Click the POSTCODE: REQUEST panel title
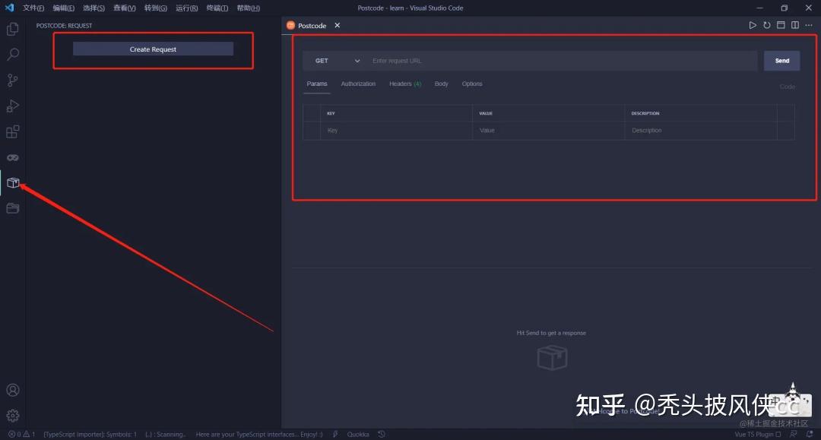The width and height of the screenshot is (821, 440). (x=64, y=25)
